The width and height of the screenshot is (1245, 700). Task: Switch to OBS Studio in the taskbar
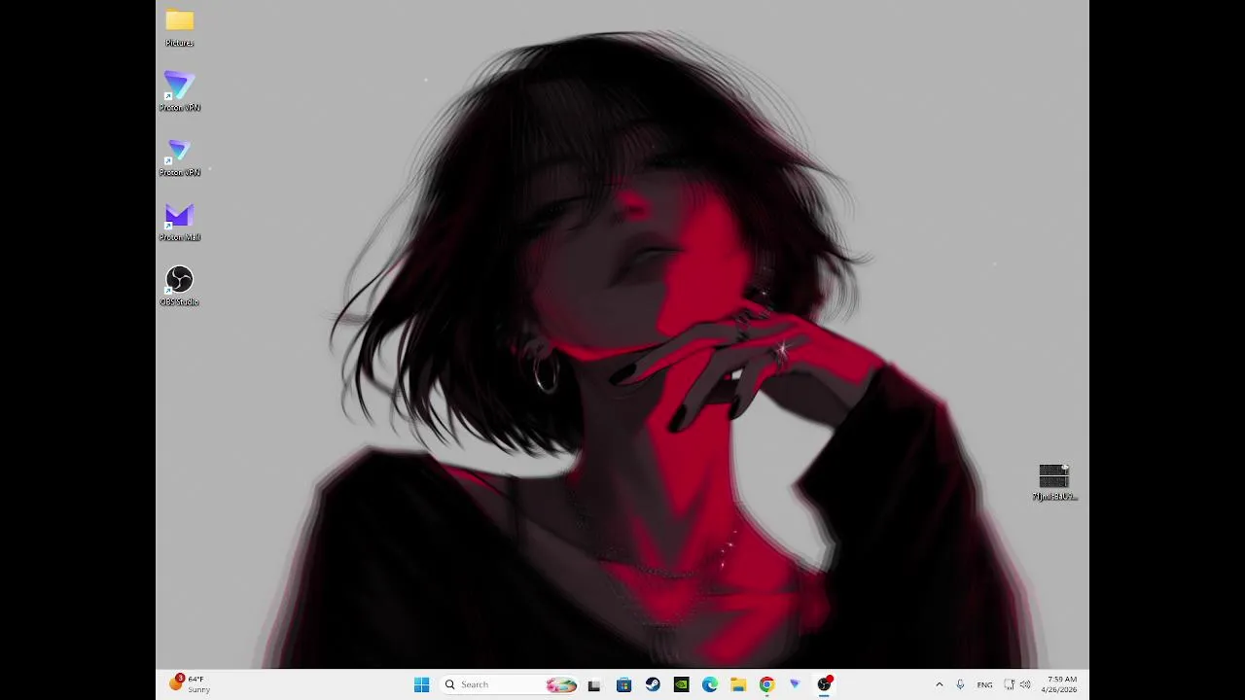[x=824, y=684]
